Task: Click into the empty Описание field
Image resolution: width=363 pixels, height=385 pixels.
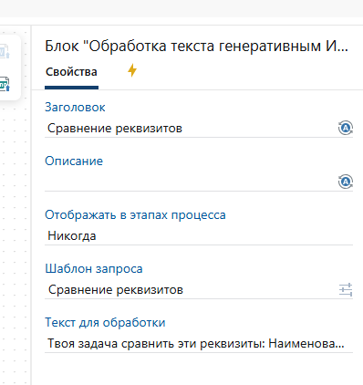Action: click(x=191, y=182)
